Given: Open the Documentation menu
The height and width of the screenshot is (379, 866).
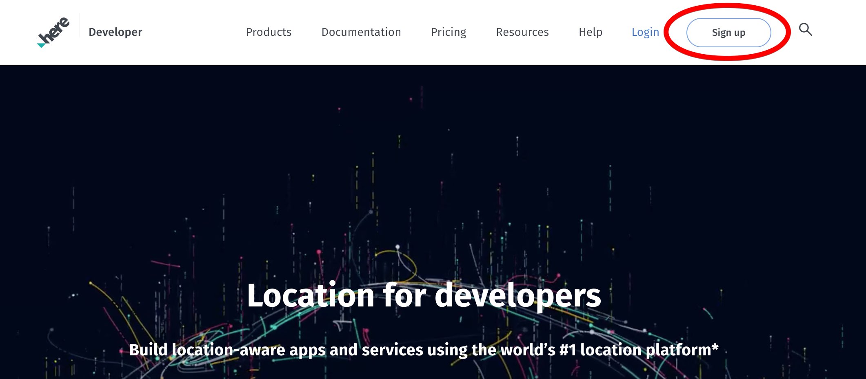Looking at the screenshot, I should tap(361, 32).
